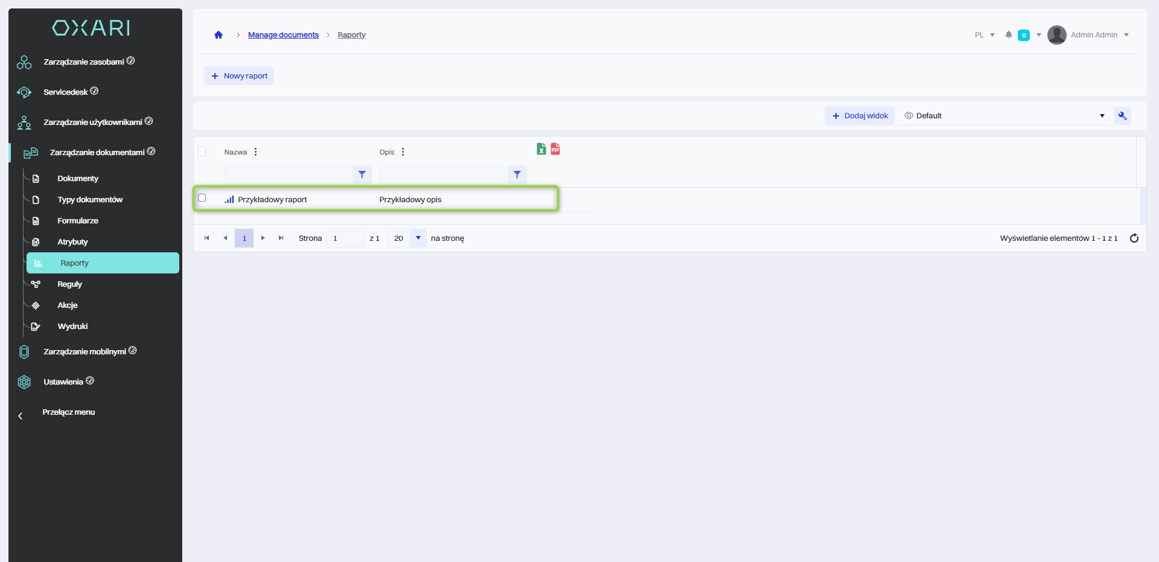Tick the Przykładowy raport row checkbox
Viewport: 1159px width, 562px height.
[202, 198]
